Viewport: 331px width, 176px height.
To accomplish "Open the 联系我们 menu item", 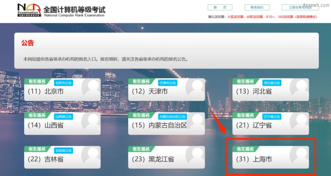I will pos(257,7).
